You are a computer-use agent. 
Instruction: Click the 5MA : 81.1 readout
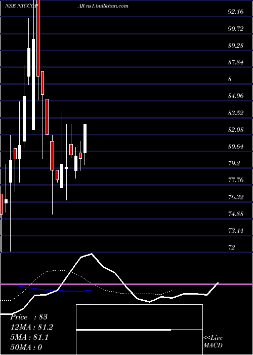tap(29, 337)
